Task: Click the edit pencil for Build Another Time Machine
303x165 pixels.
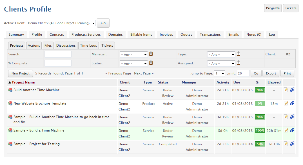Action: pyautogui.click(x=286, y=90)
